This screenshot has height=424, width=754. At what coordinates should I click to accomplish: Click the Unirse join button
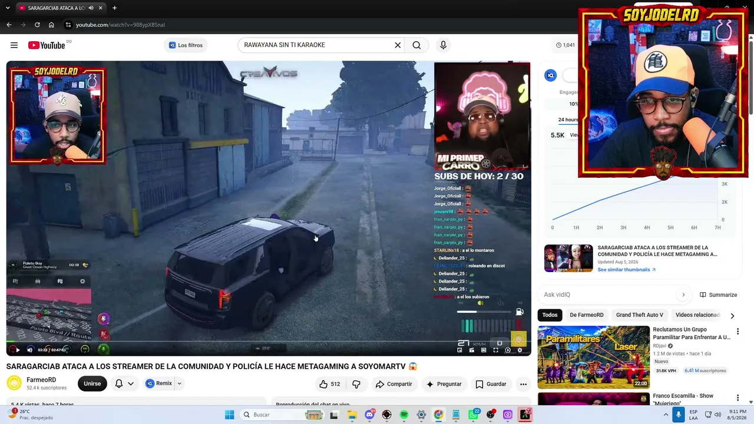pyautogui.click(x=92, y=383)
